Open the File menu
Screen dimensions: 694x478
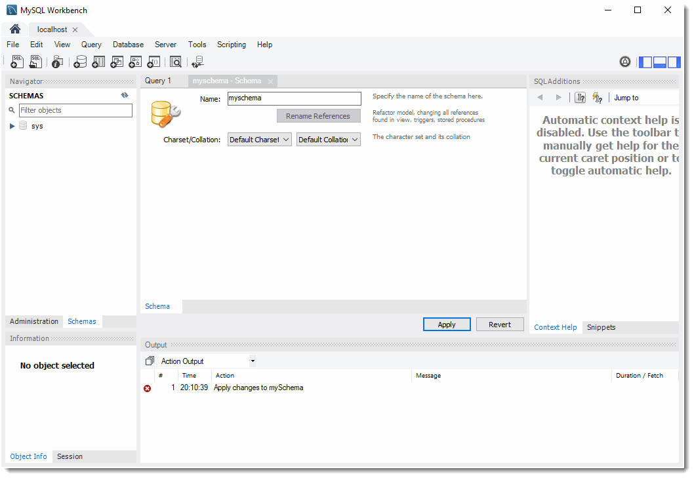coord(13,45)
